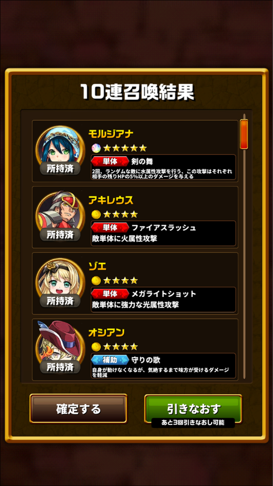273x486 pixels.
Task: Select the モルジアナ name label
Action: pyautogui.click(x=111, y=134)
